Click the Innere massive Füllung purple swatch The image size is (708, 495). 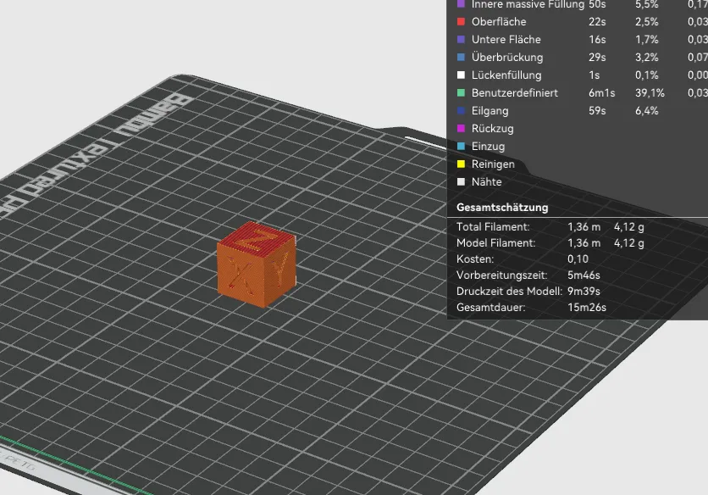pos(461,4)
